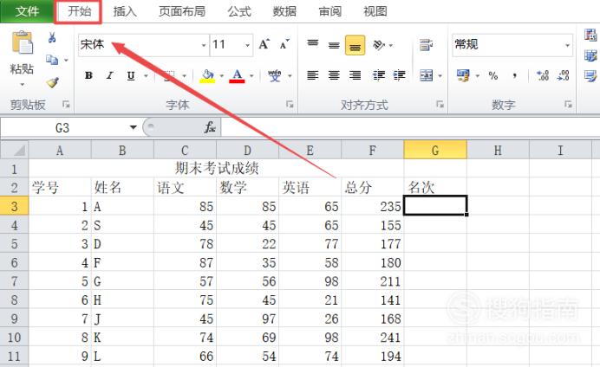Open the 宋体 font name dropdown
This screenshot has width=600, height=367.
(204, 45)
